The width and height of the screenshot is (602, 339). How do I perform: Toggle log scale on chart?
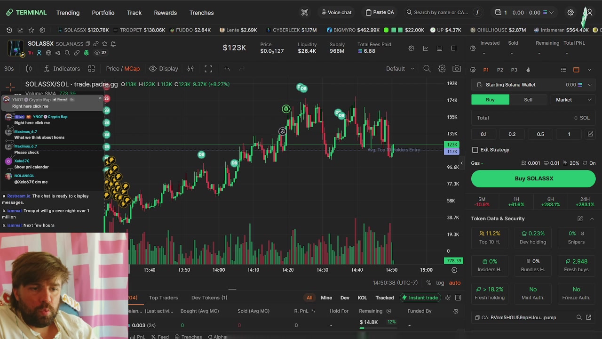[x=440, y=283]
